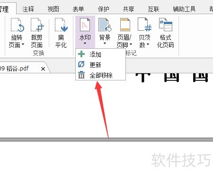Close the 稻谷.pdf document tab
213x176 pixels.
[x=43, y=69]
